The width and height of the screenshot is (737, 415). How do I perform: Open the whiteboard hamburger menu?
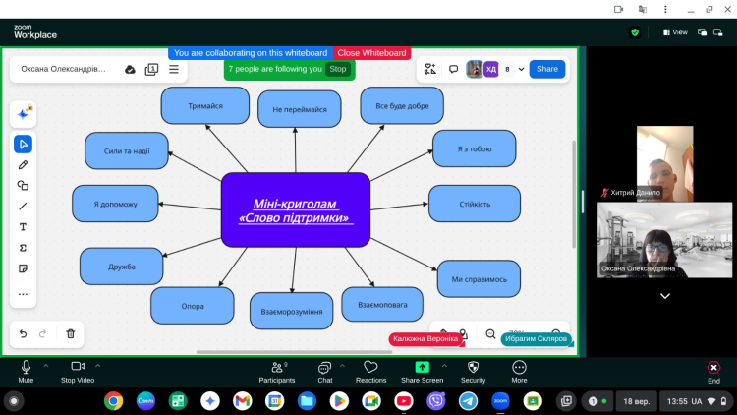click(174, 69)
